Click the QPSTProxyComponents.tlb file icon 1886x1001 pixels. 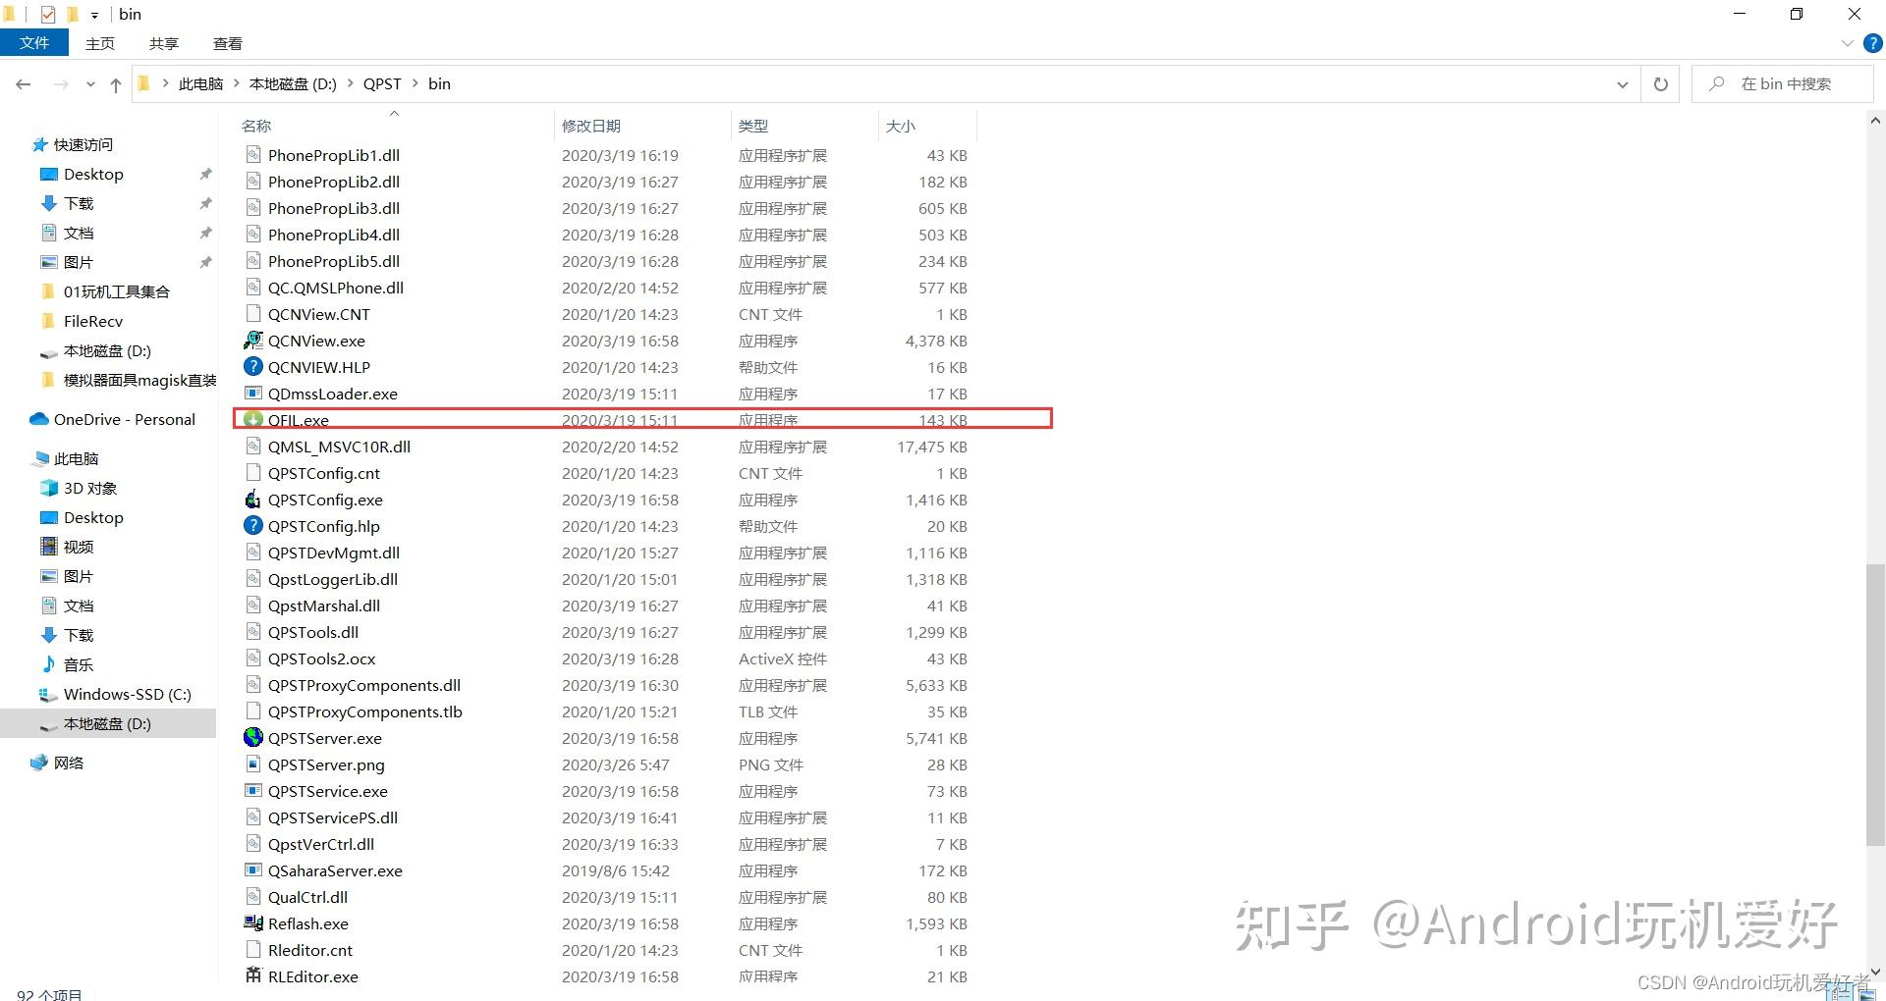tap(253, 711)
